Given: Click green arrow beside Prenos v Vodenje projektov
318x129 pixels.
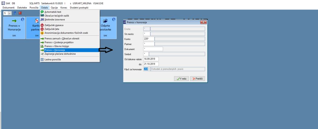Looking at the screenshot, I should pyautogui.click(x=42, y=42).
